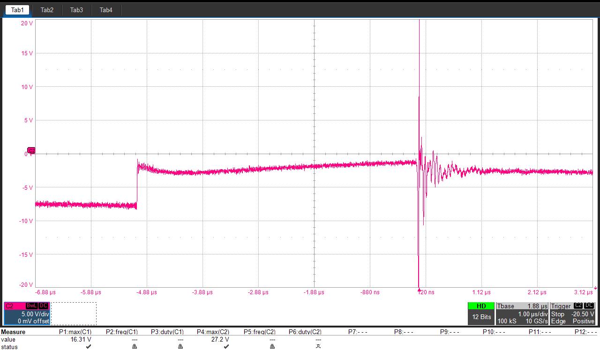Click the checkmark status icon under P1

click(89, 347)
